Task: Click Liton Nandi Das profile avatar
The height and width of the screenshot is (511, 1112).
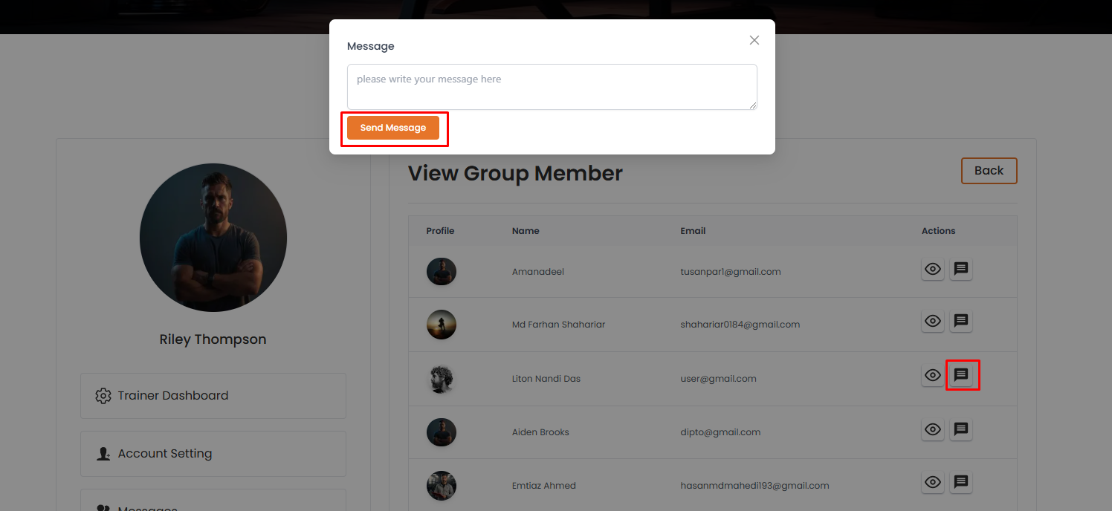Action: [x=441, y=379]
